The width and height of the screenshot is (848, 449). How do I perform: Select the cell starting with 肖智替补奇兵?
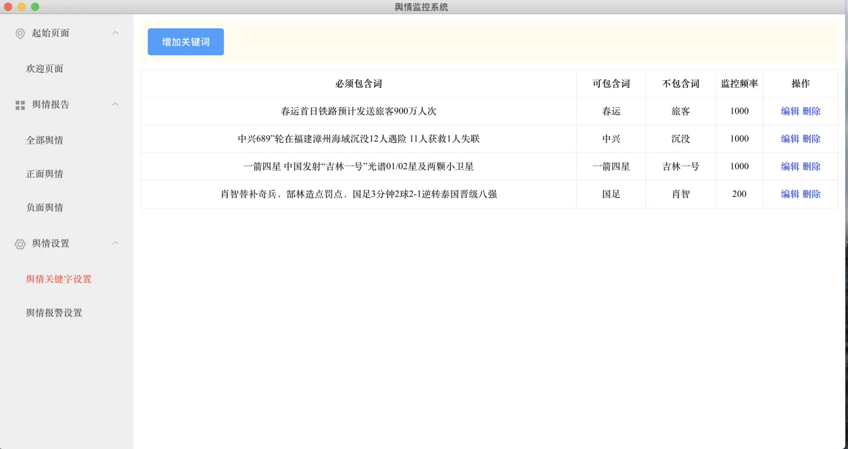(358, 194)
